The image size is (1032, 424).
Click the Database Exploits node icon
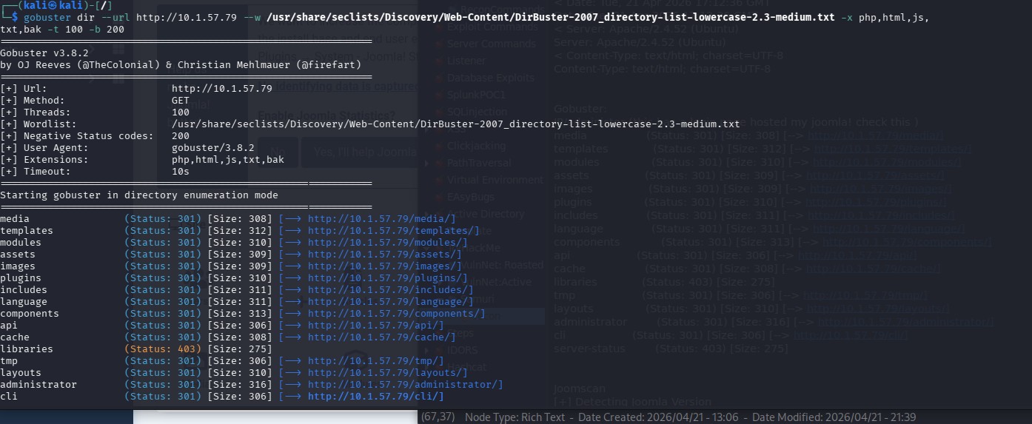point(437,78)
